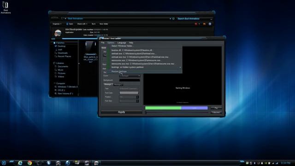Switch to the Boot Updater taskbar icon
Viewport: 295px width, 166px height.
(x=96, y=163)
